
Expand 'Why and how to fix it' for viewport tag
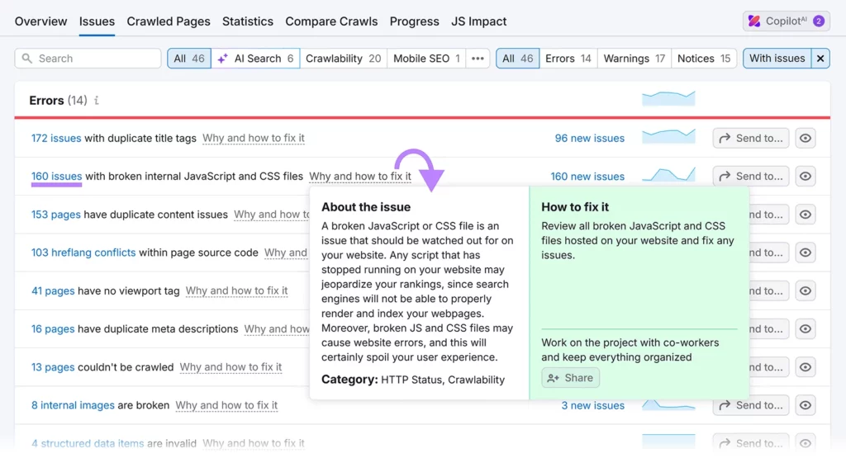[x=236, y=290]
